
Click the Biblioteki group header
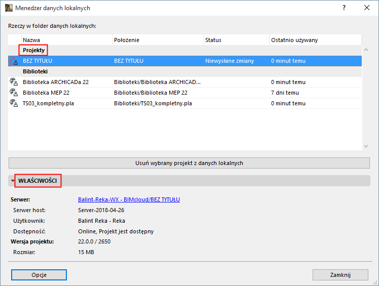35,71
